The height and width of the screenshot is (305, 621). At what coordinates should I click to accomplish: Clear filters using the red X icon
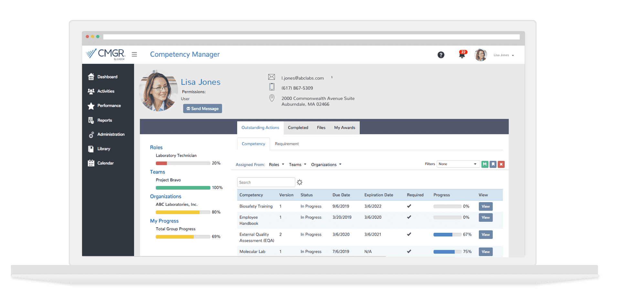501,164
